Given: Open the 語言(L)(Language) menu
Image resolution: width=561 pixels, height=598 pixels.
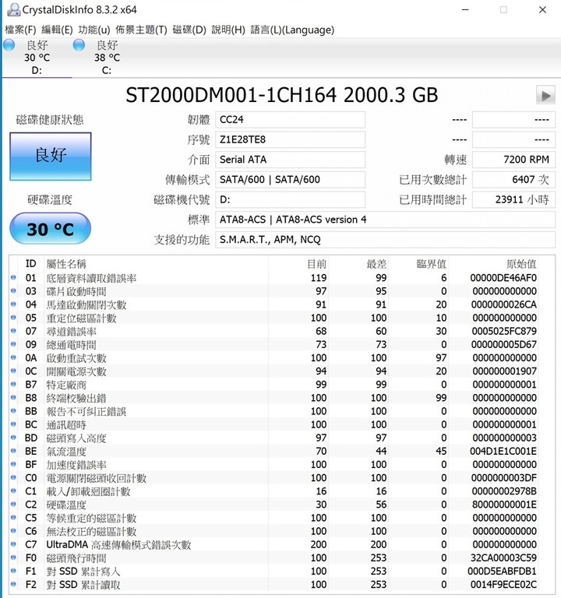Looking at the screenshot, I should click(292, 30).
